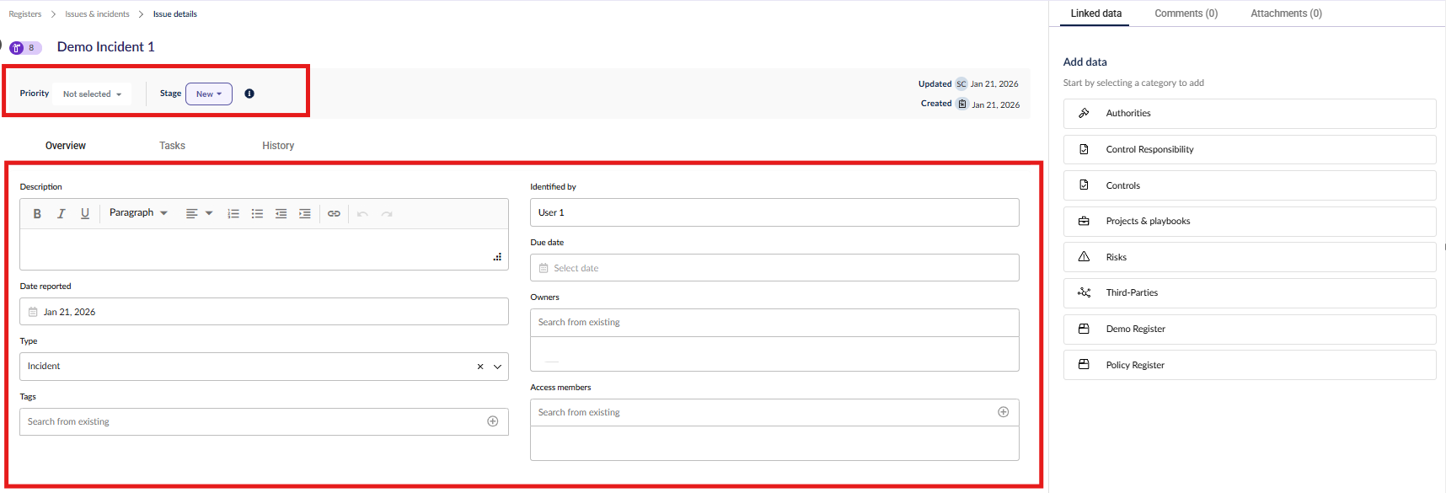Screen dimensions: 1446x493
Task: Expand the Paragraph style dropdown
Action: point(138,213)
